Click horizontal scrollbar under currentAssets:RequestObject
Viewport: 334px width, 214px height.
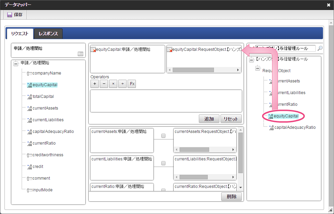tap(194, 149)
